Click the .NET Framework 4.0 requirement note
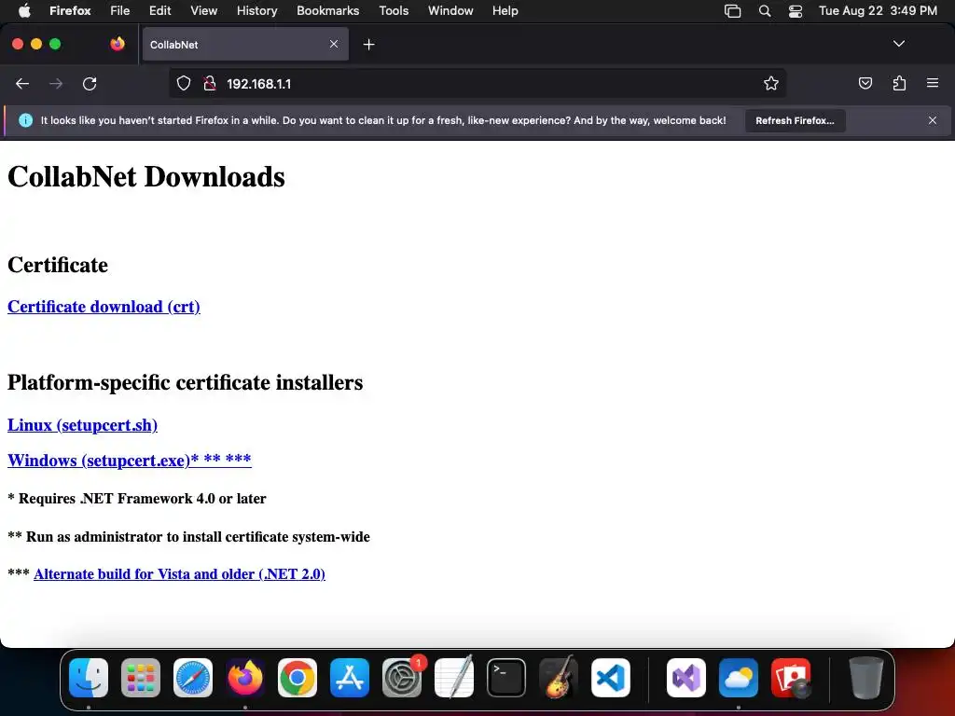The image size is (955, 716). click(x=137, y=499)
